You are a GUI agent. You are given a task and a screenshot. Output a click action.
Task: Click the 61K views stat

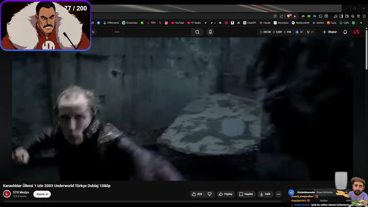(x=287, y=32)
